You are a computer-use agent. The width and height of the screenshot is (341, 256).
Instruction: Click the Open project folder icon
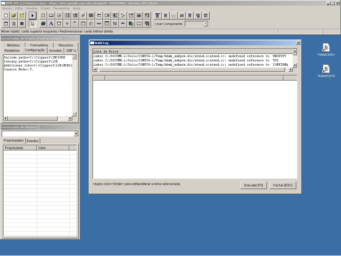click(x=14, y=15)
